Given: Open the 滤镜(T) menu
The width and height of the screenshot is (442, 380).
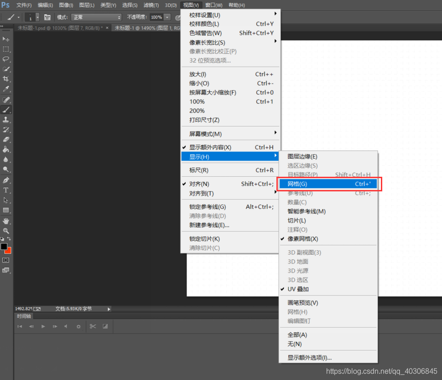Looking at the screenshot, I should click(x=151, y=5).
